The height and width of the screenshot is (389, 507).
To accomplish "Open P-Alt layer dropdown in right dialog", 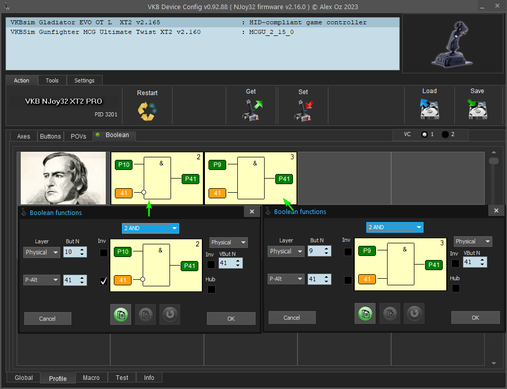I will coord(286,279).
